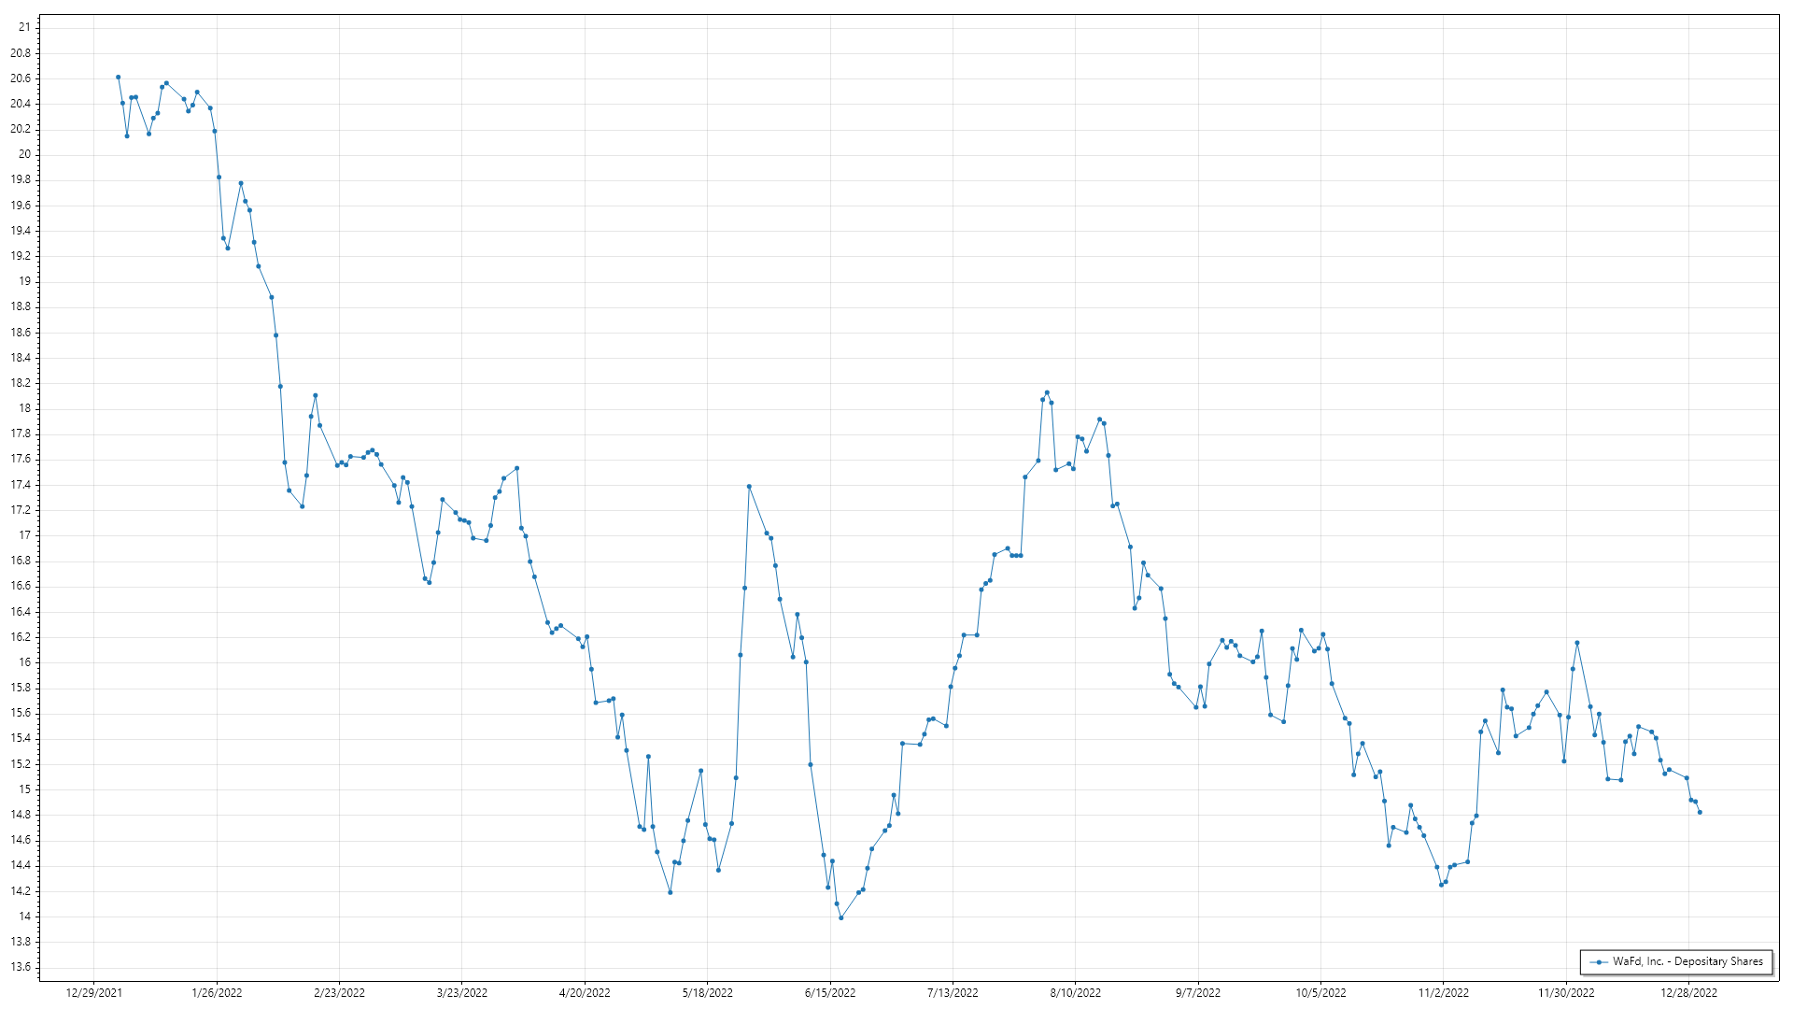Click the 8/10/2022 x-axis date label
The height and width of the screenshot is (1009, 1793).
tap(1075, 992)
